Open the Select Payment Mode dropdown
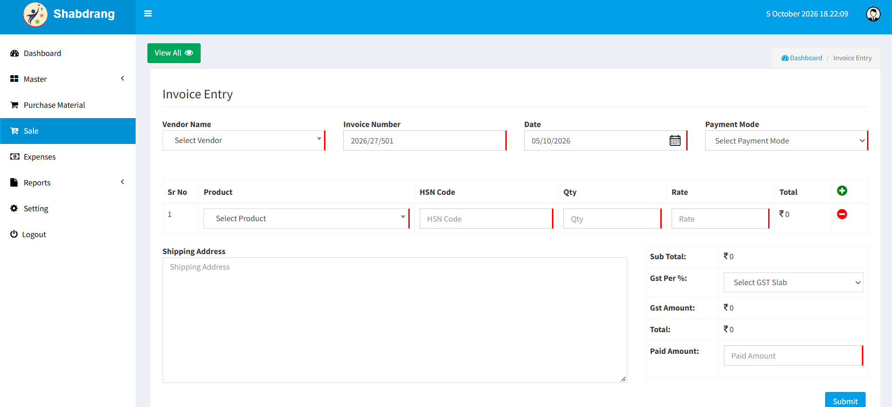This screenshot has width=892, height=407. pyautogui.click(x=787, y=141)
